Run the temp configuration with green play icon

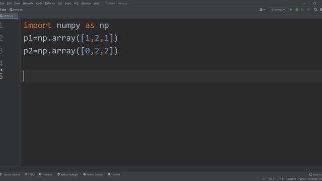[291, 10]
